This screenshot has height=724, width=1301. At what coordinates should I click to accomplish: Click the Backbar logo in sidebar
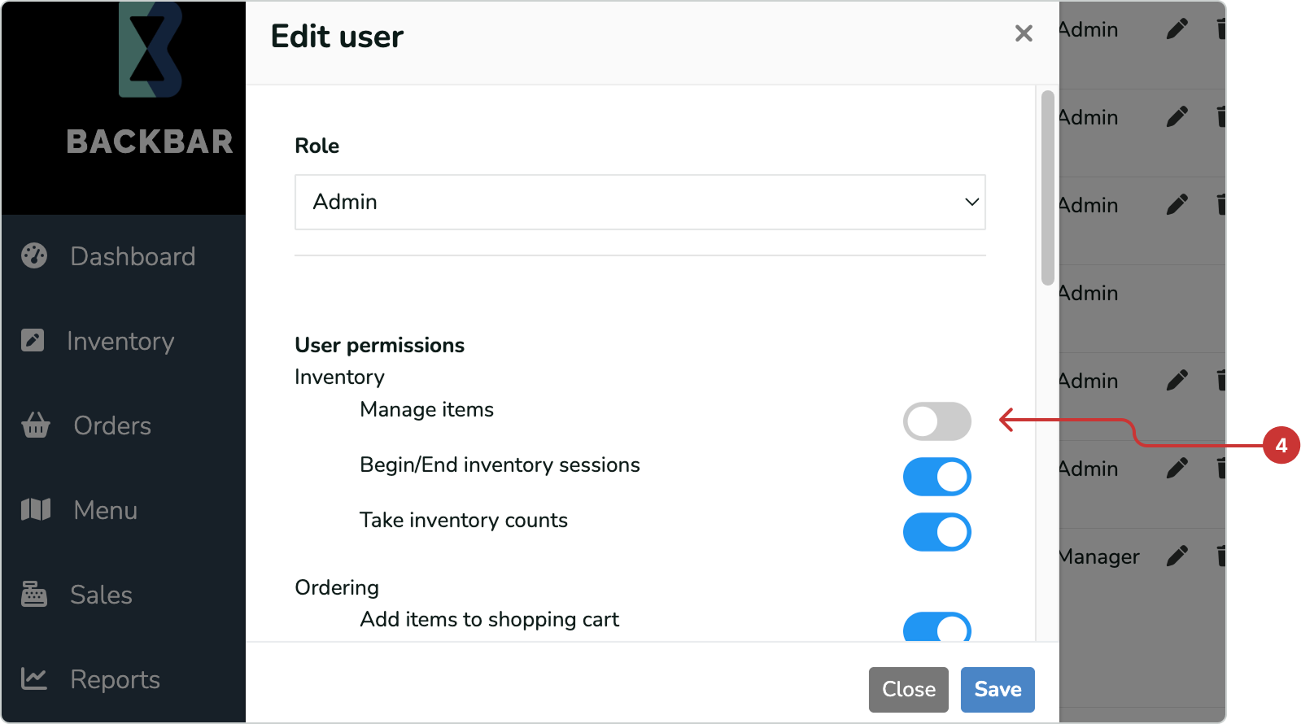coord(150,79)
